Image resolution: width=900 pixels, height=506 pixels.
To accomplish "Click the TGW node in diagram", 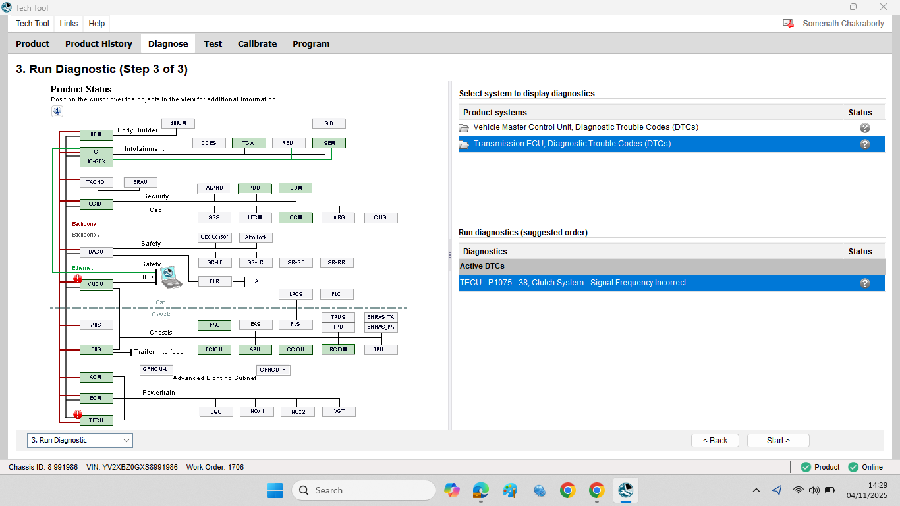I will click(x=248, y=143).
